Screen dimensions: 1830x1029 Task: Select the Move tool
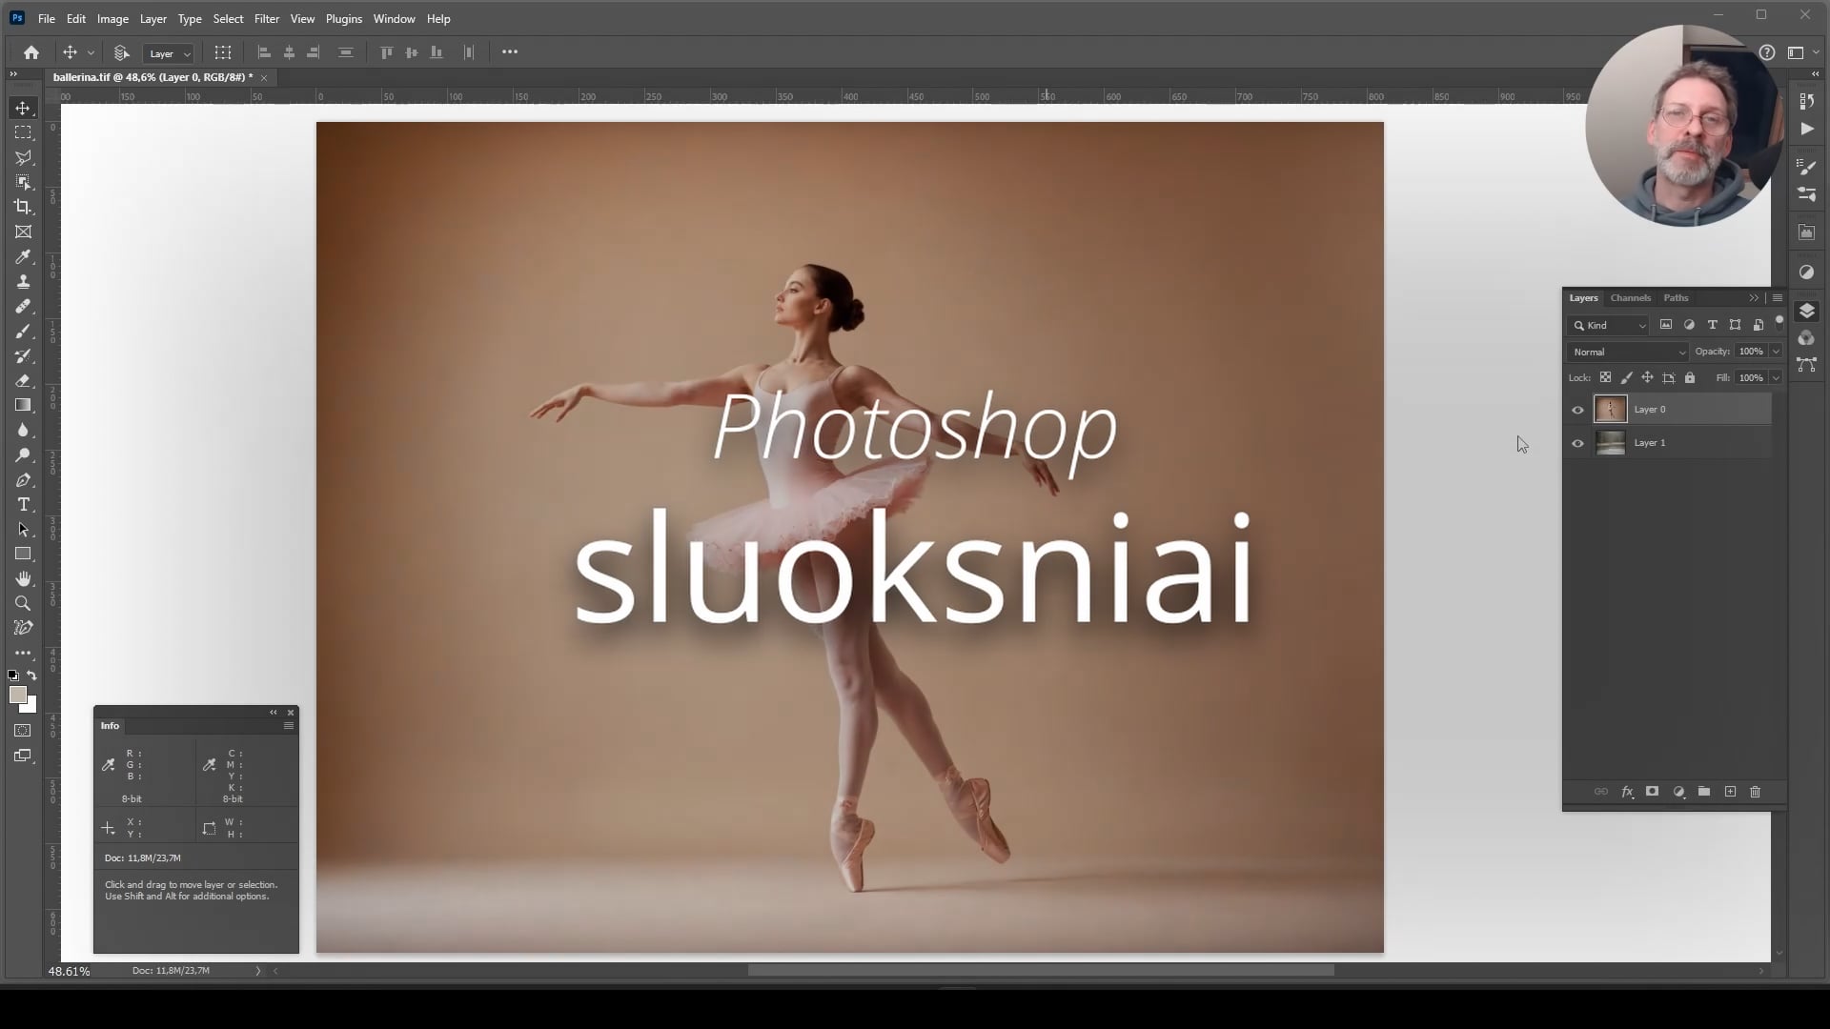click(x=23, y=108)
